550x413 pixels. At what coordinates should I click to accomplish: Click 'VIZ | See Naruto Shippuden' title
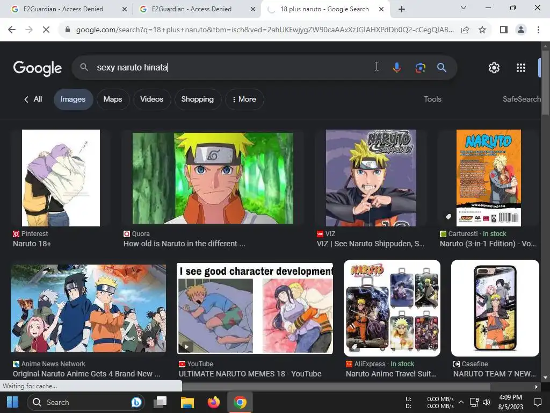point(371,244)
